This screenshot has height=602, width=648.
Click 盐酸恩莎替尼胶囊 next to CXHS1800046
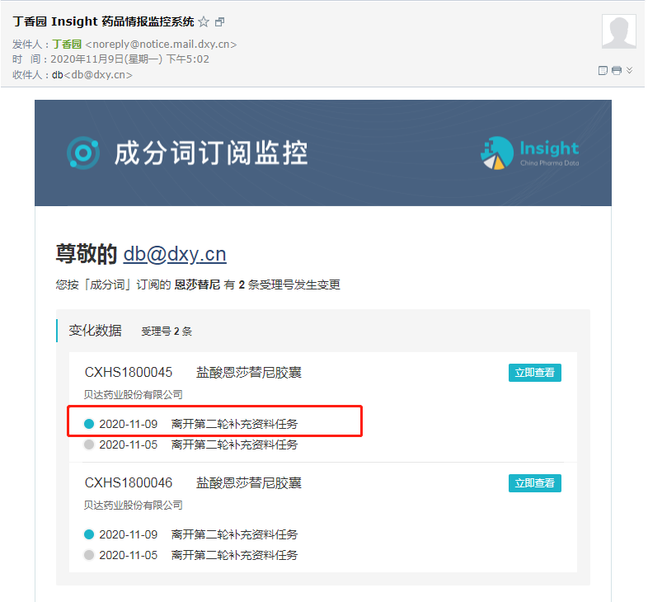pyautogui.click(x=249, y=482)
